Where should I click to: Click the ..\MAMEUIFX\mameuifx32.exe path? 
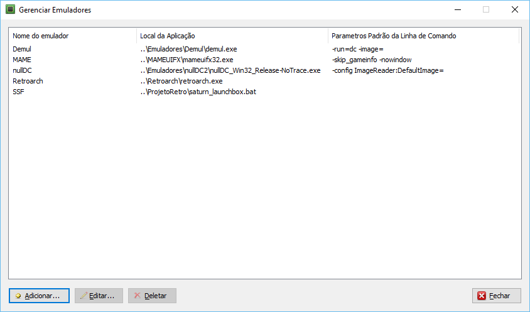coord(187,60)
